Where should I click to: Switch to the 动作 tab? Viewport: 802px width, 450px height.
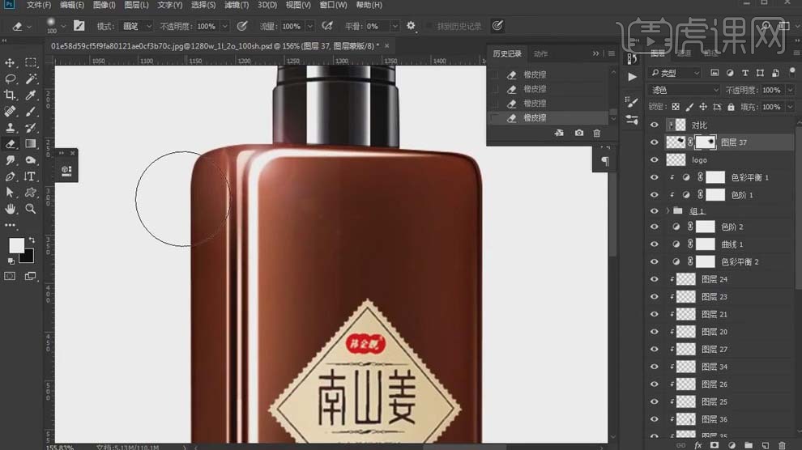[x=540, y=53]
